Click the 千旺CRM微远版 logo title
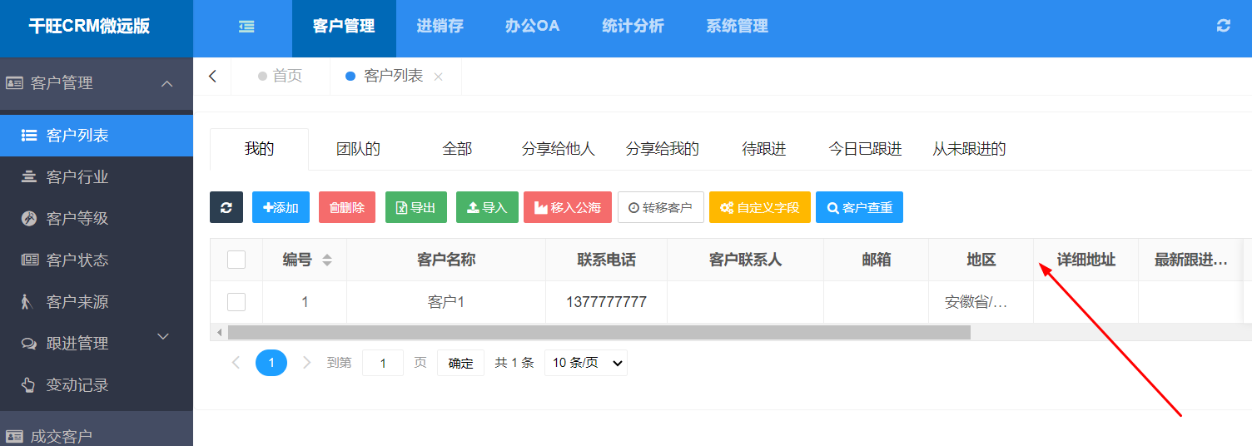The image size is (1252, 446). (89, 26)
